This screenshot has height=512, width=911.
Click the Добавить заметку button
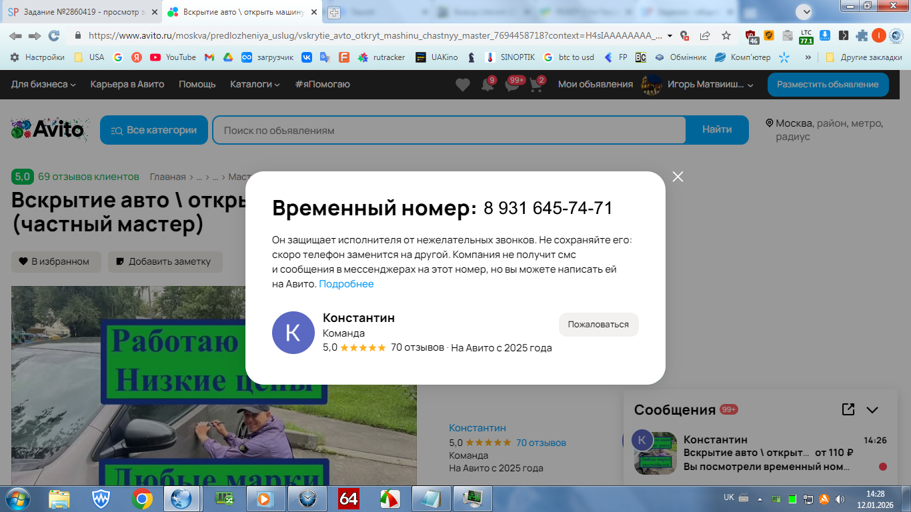(x=165, y=262)
